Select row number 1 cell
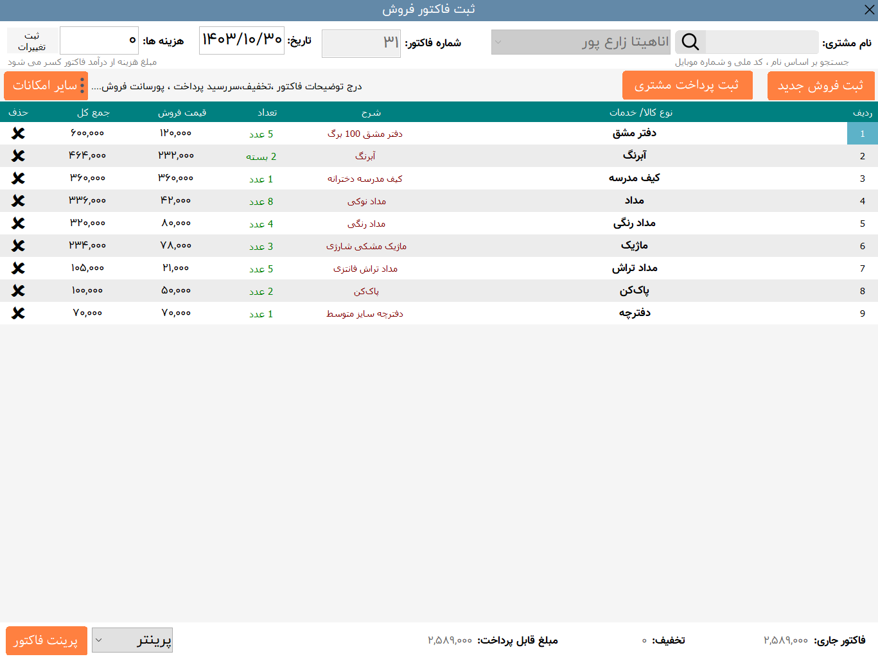This screenshot has width=878, height=659. click(863, 133)
